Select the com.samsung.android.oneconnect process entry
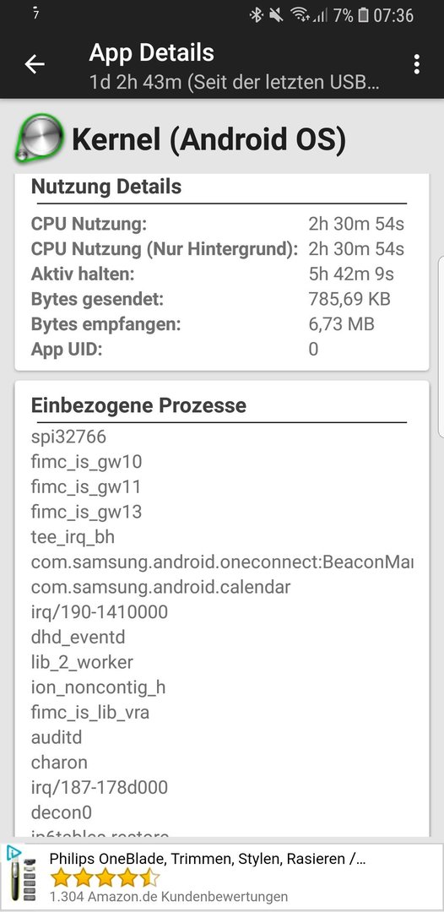This screenshot has height=912, width=444. (x=222, y=562)
